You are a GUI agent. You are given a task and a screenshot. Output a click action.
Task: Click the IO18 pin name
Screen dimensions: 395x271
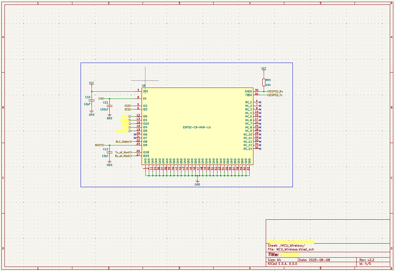coord(146,153)
